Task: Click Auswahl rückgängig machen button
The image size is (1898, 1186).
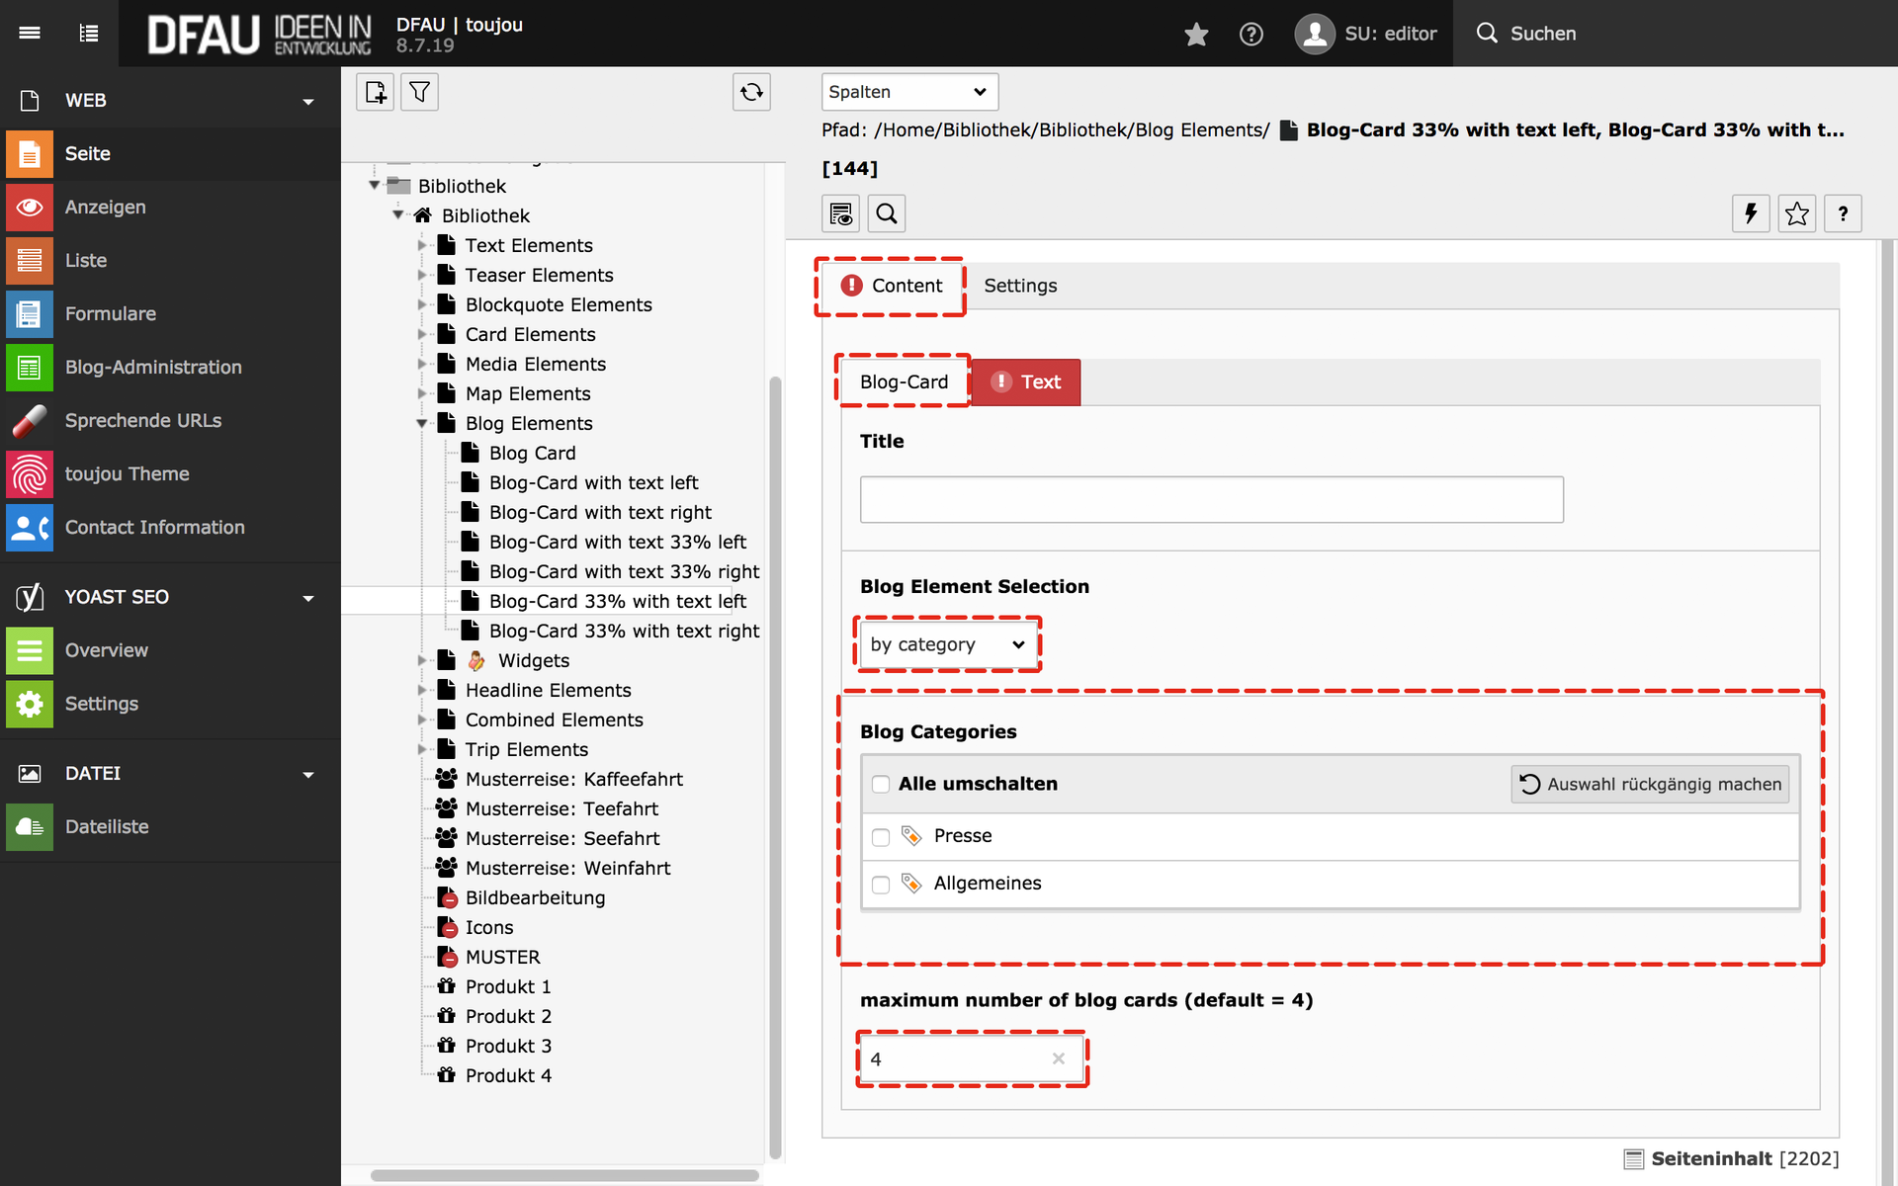Action: point(1650,784)
